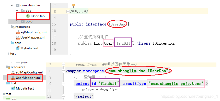Click the findAll method name in the Java code
The height and width of the screenshot is (101, 220).
pos(124,43)
